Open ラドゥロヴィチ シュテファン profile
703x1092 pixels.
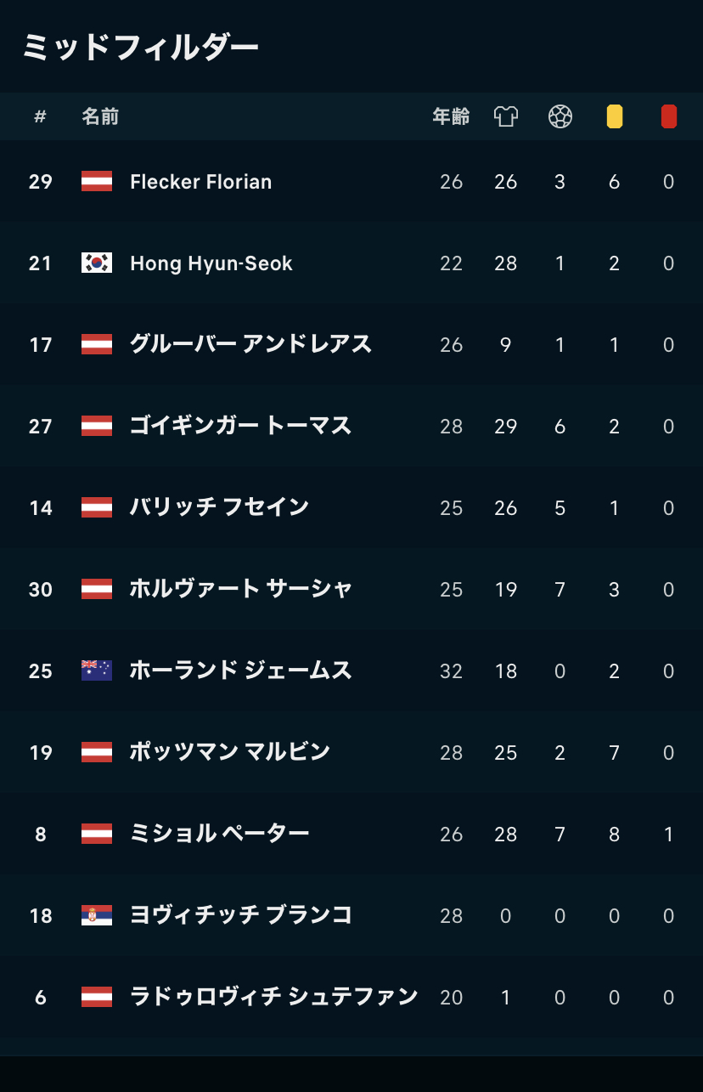[x=273, y=997]
